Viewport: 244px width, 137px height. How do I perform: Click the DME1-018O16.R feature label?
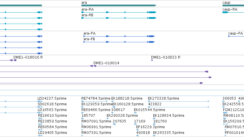pos(28,57)
